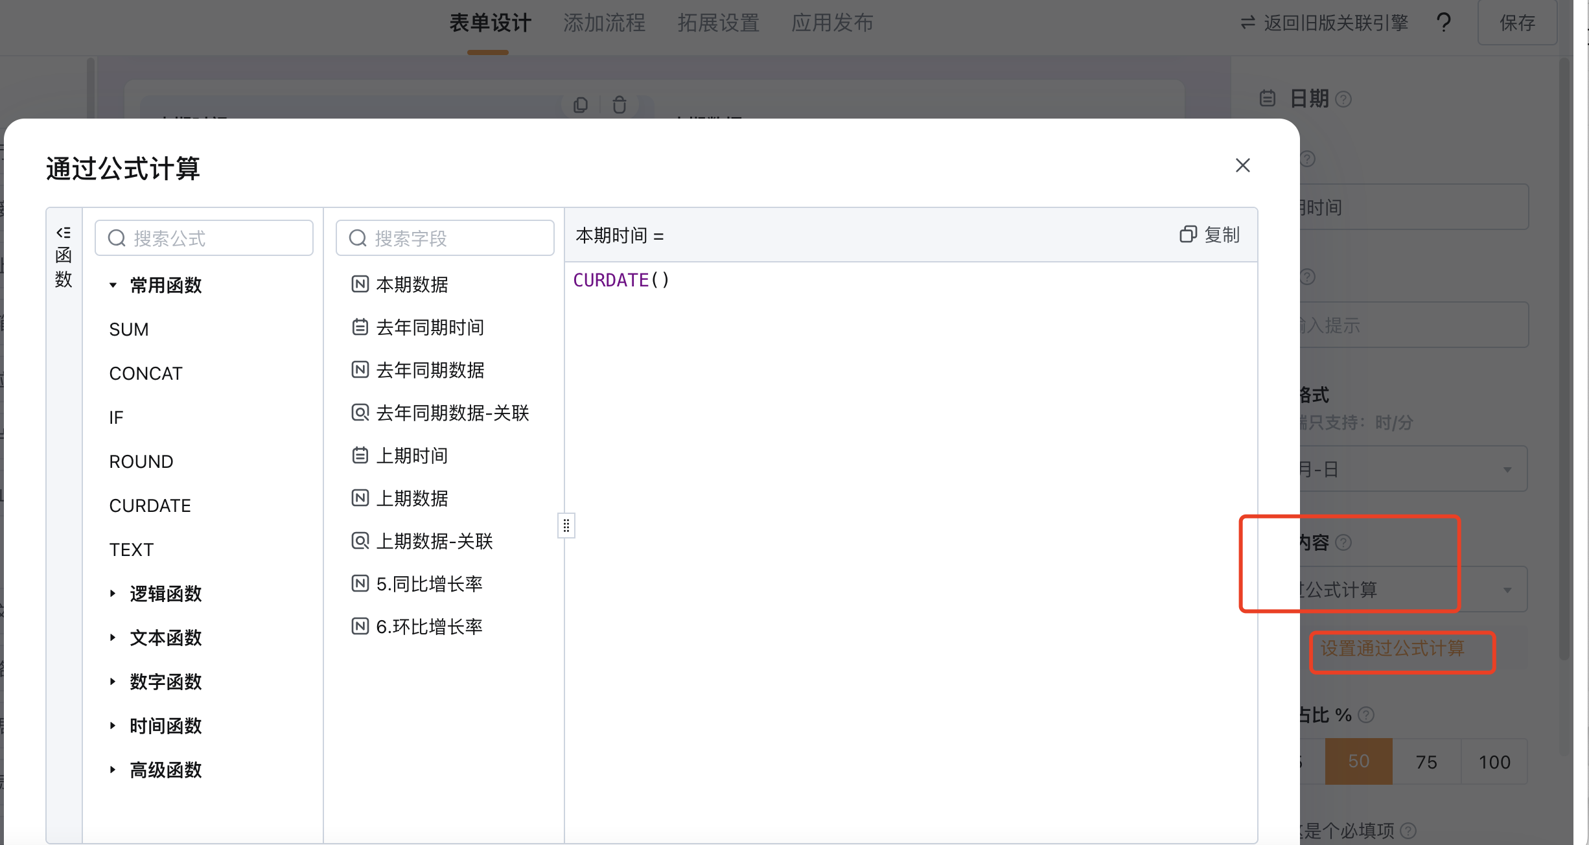Click the number icon beside 本期数据

[x=360, y=284]
